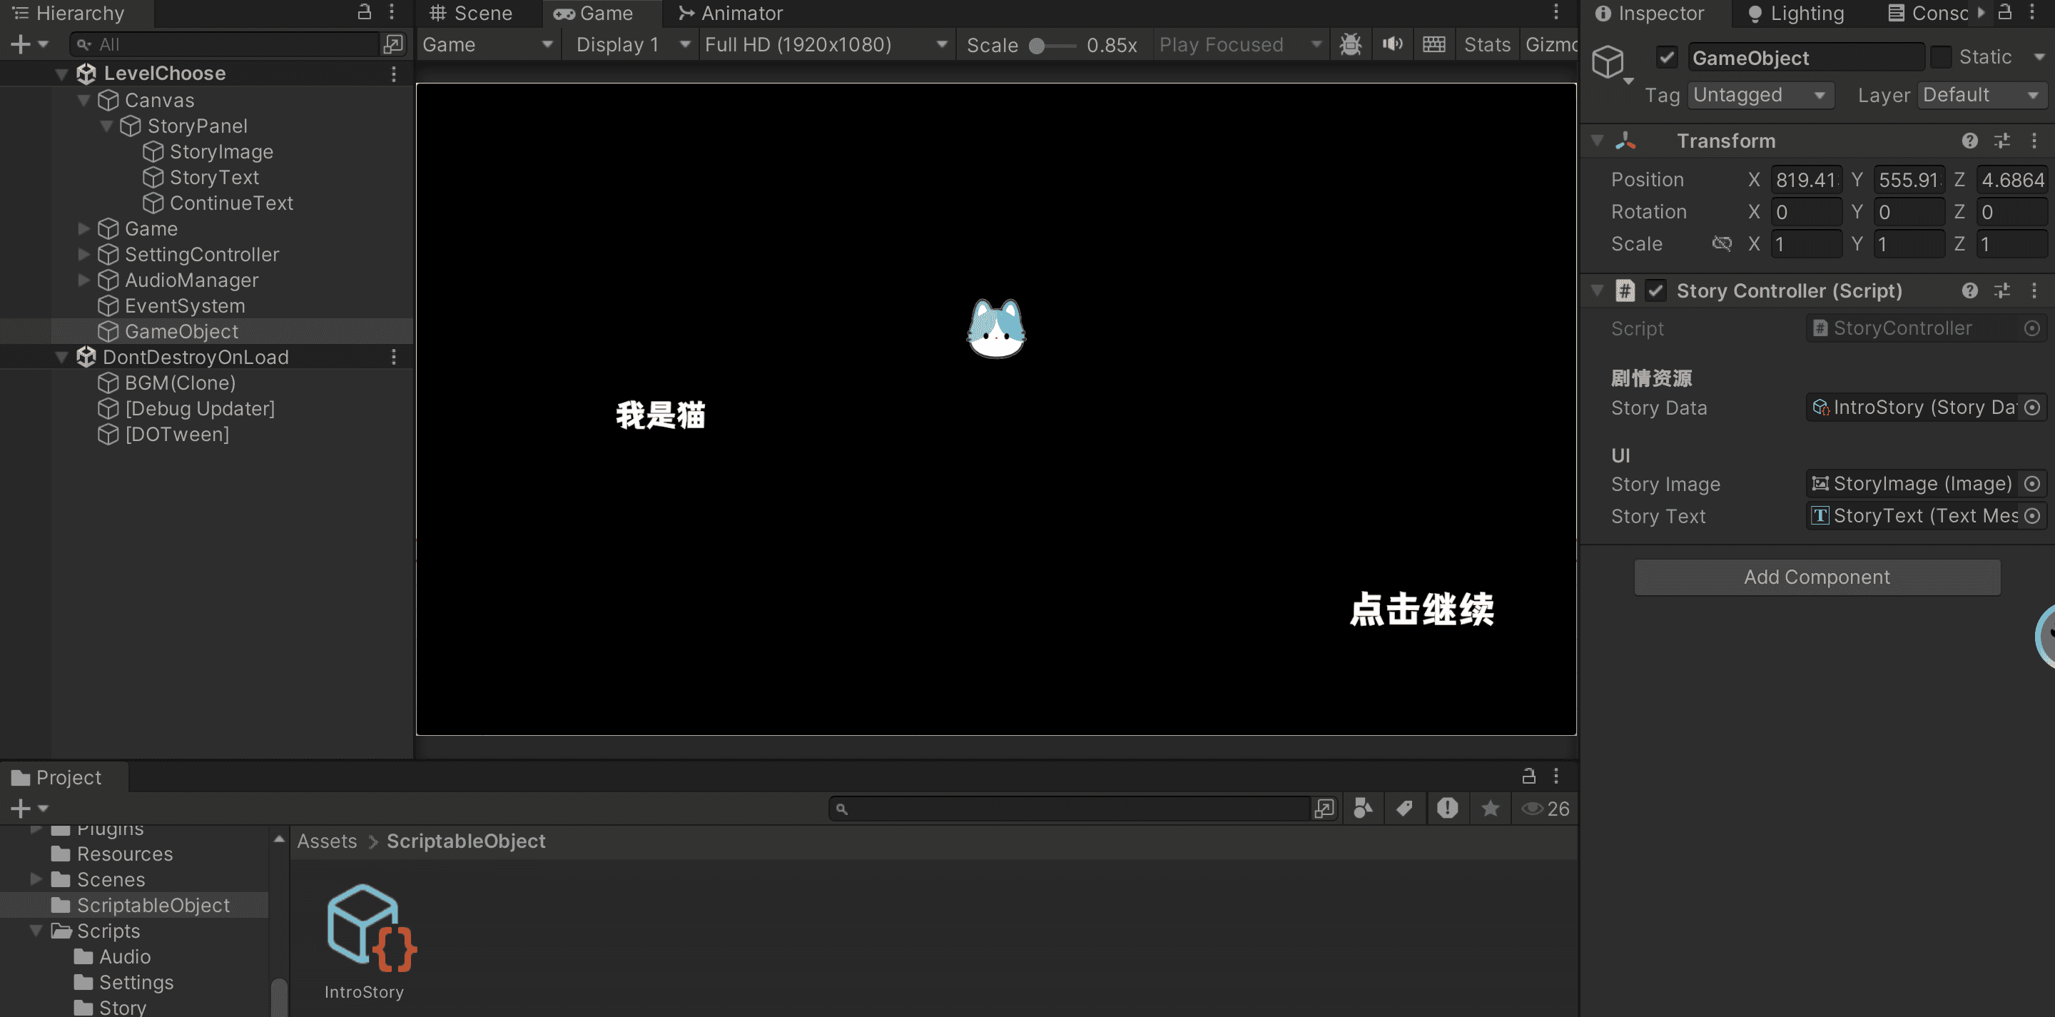Image resolution: width=2055 pixels, height=1017 pixels.
Task: Toggle GameObject active checkbox
Action: tap(1665, 57)
